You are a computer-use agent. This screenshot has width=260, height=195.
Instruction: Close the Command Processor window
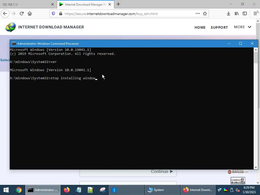[x=252, y=43]
